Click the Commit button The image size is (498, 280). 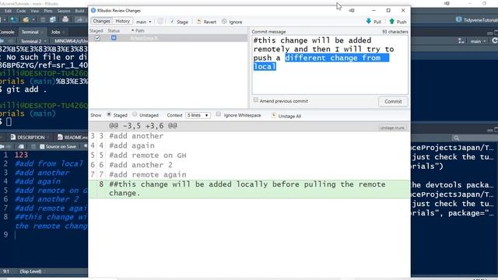click(393, 102)
